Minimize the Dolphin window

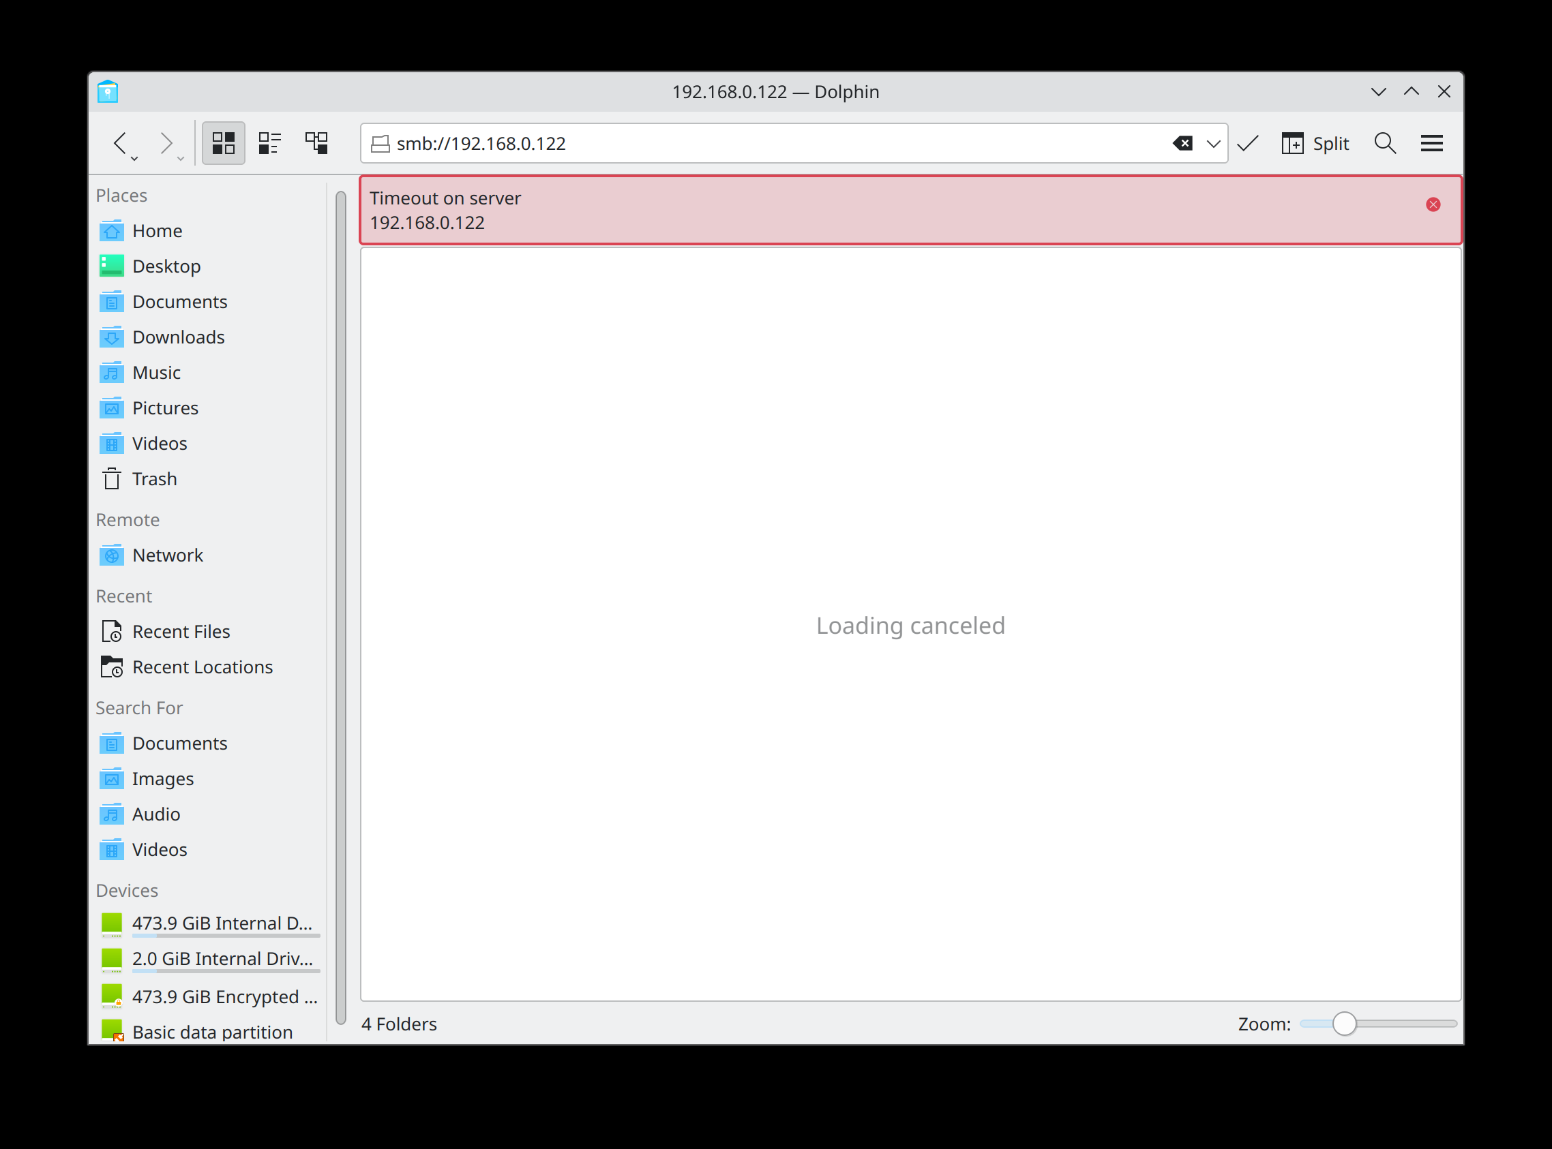(x=1378, y=92)
